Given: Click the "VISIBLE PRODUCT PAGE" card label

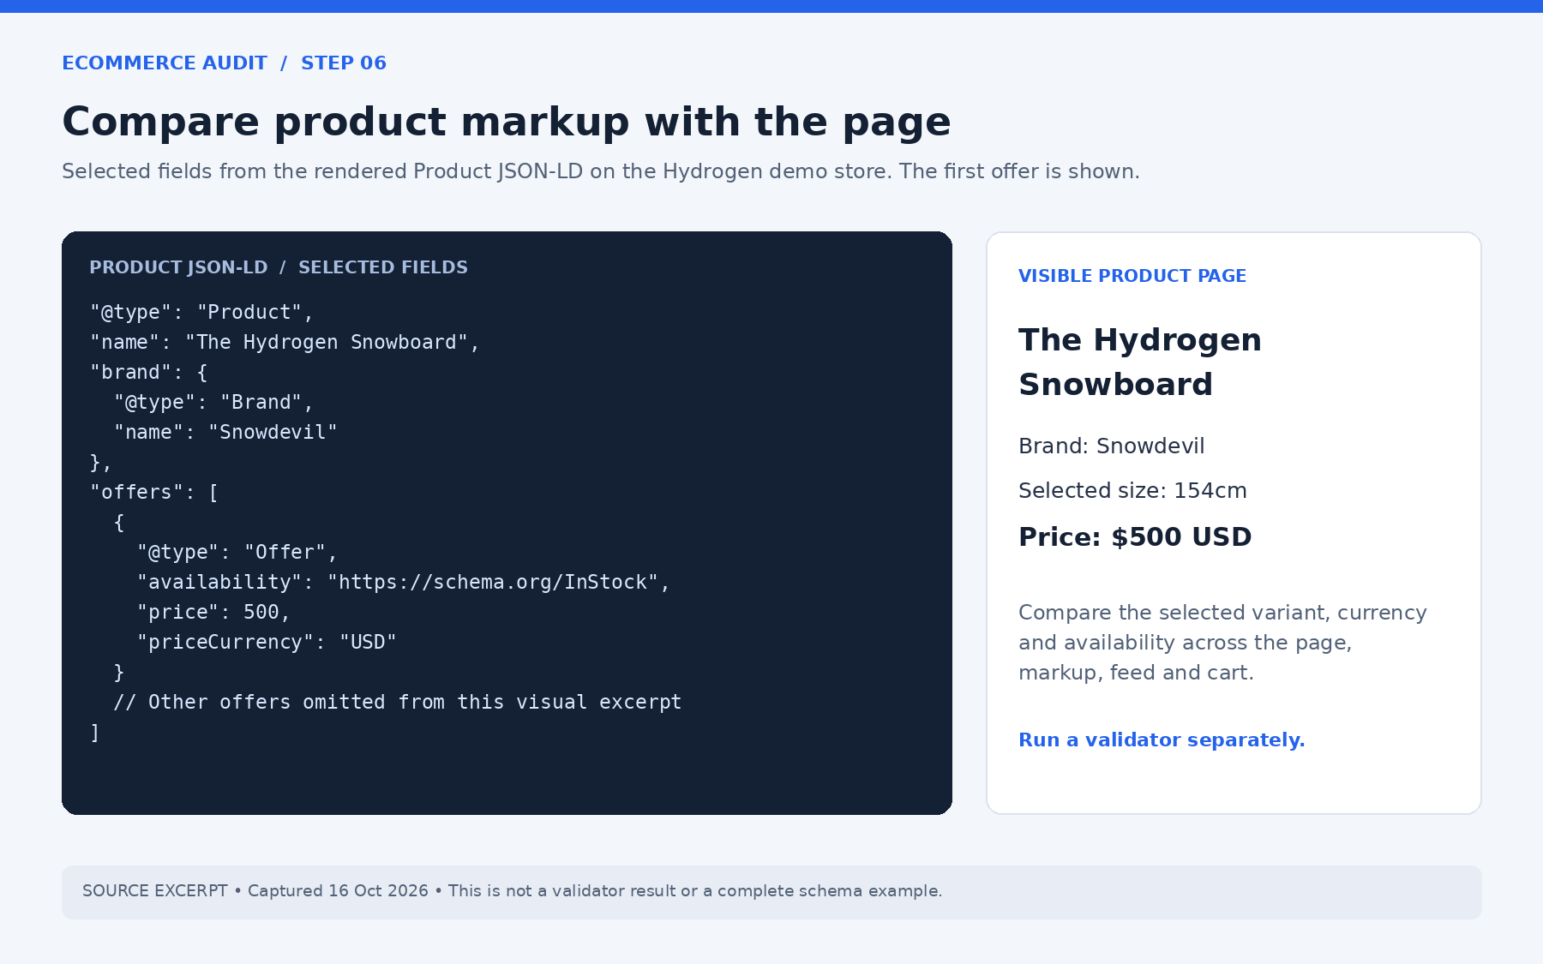Looking at the screenshot, I should tap(1132, 276).
